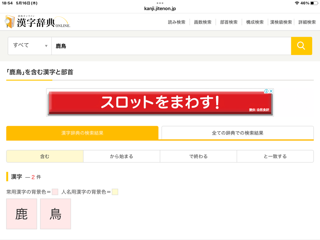320x240 pixels.
Task: Open the kanji entry for 鹿
Action: [21, 214]
